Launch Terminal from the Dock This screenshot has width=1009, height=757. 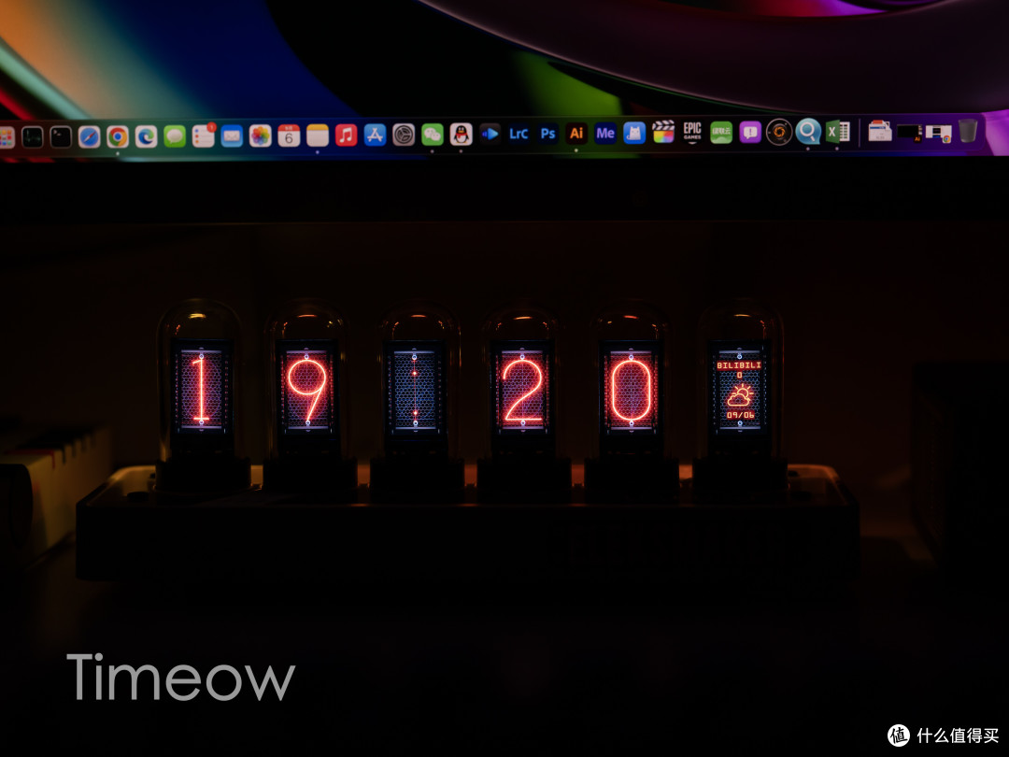[61, 137]
